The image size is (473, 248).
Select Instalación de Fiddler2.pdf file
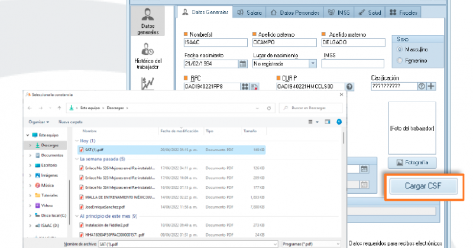coord(171,225)
